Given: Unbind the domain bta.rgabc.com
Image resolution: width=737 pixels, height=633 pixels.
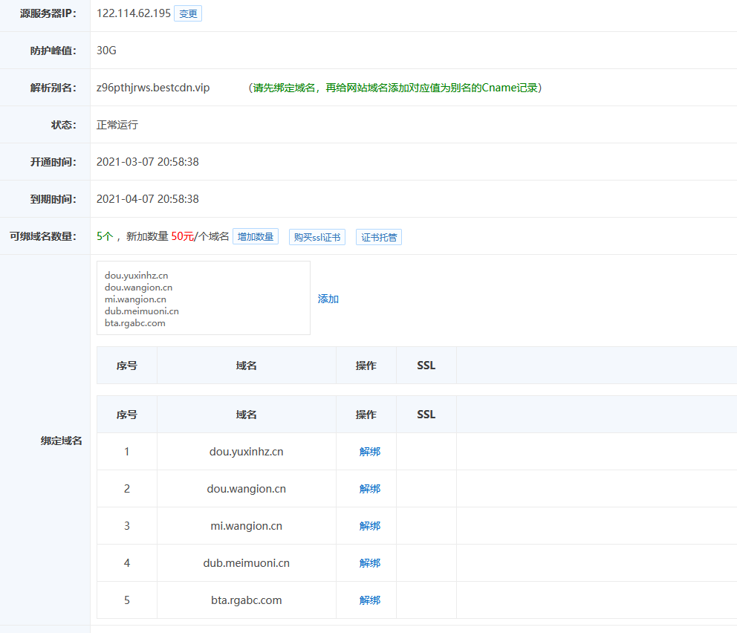Looking at the screenshot, I should coord(370,600).
